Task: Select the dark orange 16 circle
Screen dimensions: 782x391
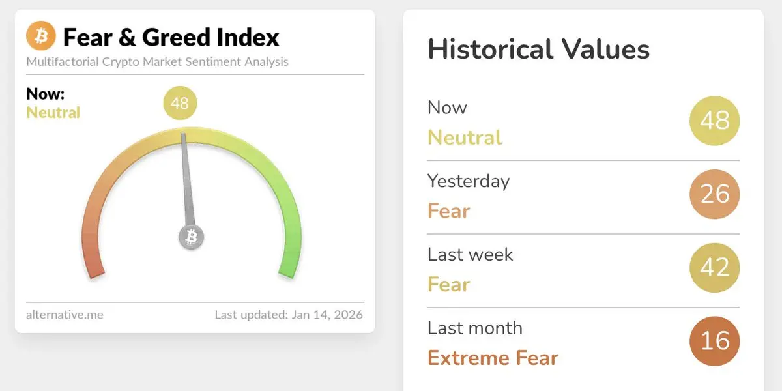Action: (x=715, y=341)
